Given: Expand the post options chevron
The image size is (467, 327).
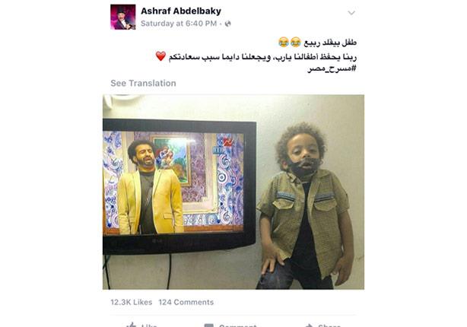Looking at the screenshot, I should (351, 13).
